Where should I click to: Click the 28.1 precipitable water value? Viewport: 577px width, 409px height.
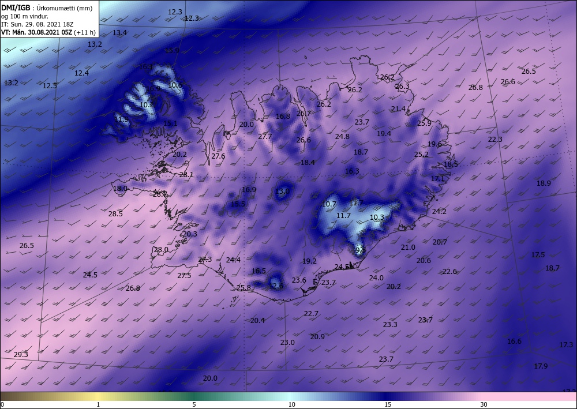tap(186, 174)
